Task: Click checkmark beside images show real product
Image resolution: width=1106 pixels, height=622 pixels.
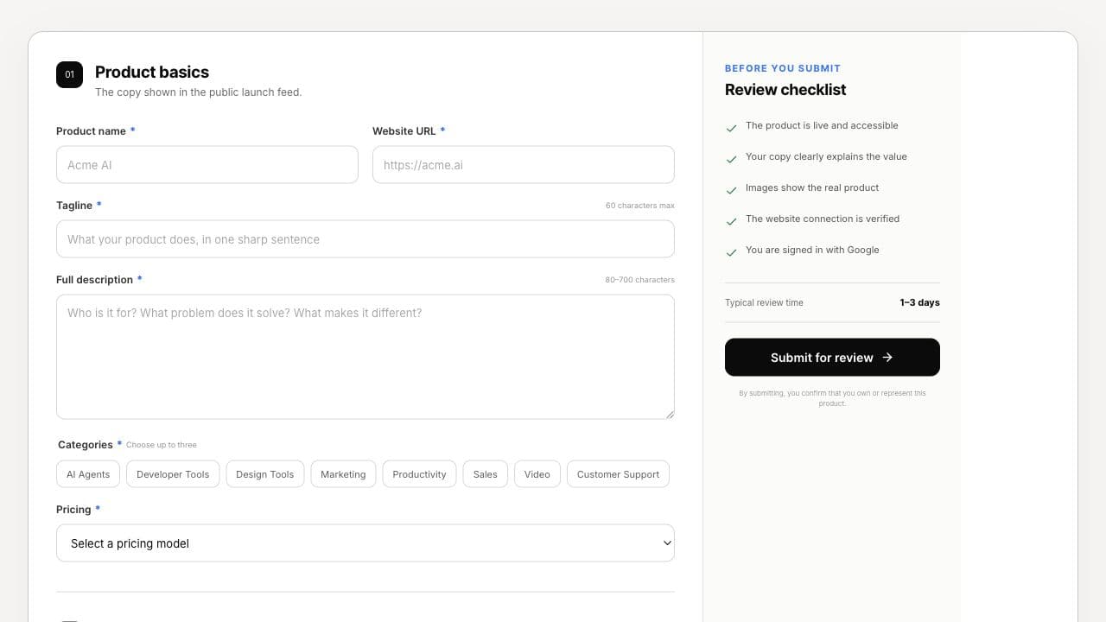Action: (x=732, y=190)
